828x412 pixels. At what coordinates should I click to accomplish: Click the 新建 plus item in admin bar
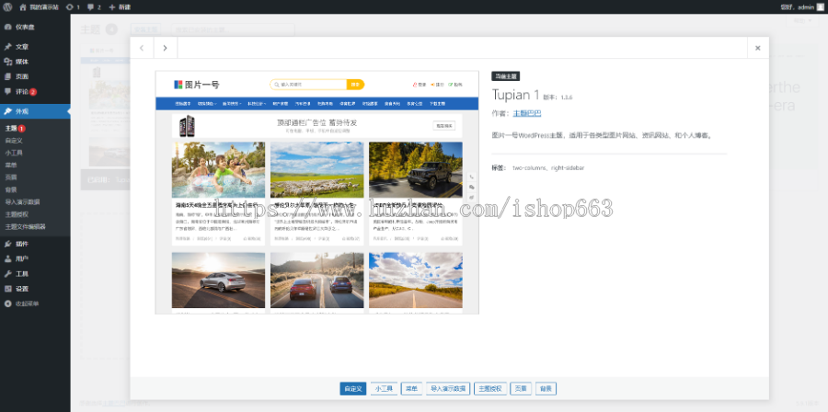tap(120, 6)
